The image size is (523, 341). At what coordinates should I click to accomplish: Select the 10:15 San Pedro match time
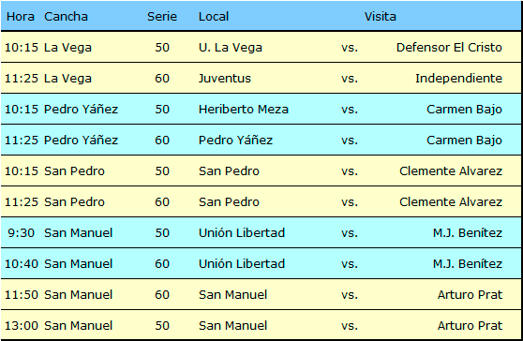[22, 171]
